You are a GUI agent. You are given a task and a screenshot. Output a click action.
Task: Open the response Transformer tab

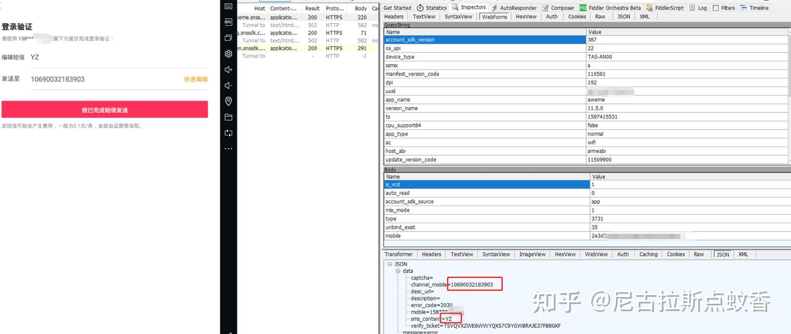tap(399, 254)
